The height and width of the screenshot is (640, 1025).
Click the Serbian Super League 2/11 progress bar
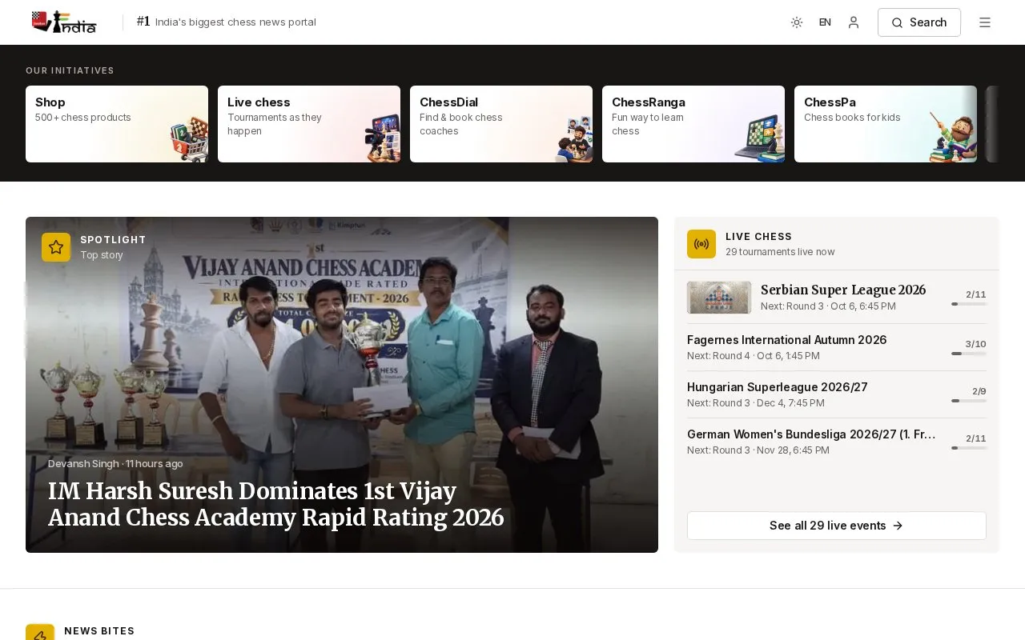969,304
